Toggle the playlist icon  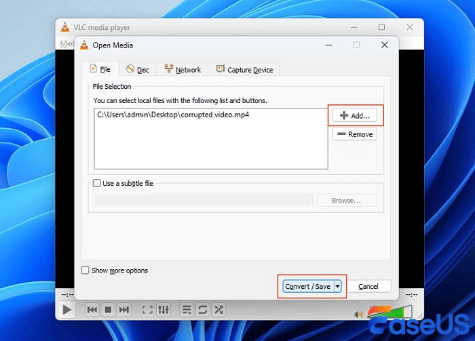[x=187, y=310]
